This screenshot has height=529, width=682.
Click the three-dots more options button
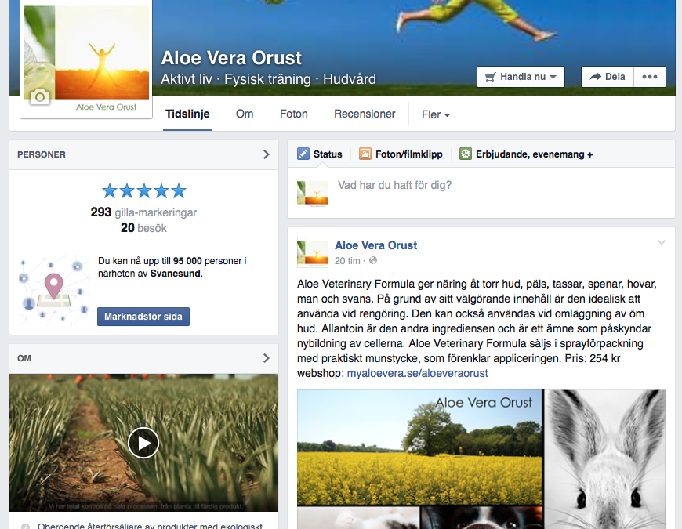coord(650,77)
